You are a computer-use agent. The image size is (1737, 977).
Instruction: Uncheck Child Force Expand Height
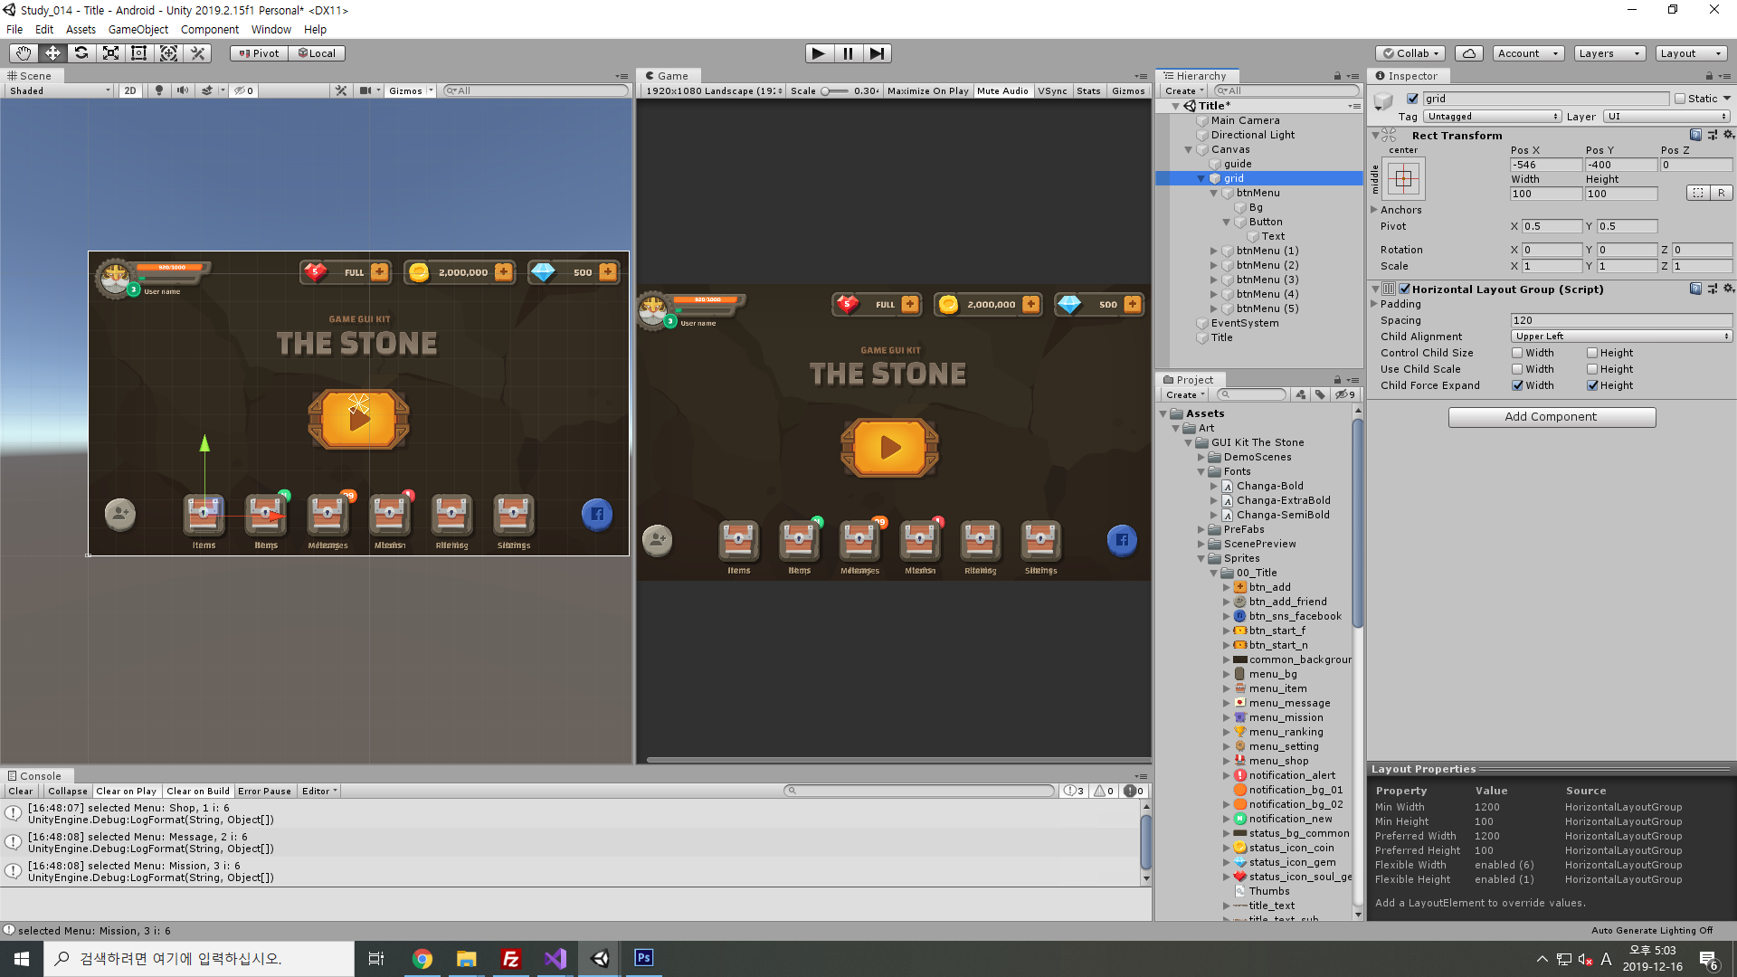pyautogui.click(x=1592, y=385)
